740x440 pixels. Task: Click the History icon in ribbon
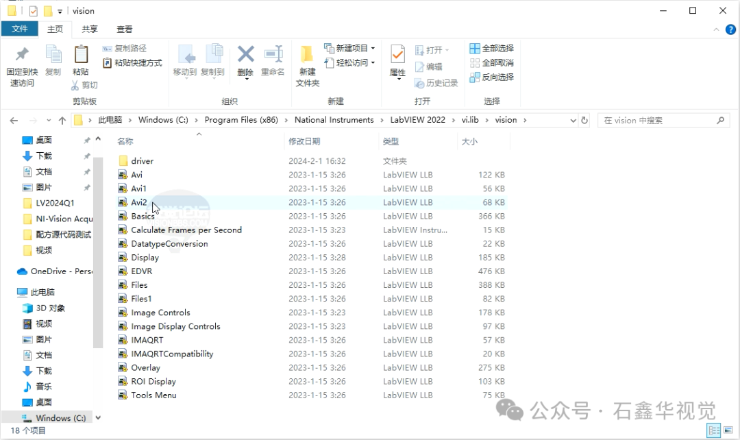click(x=419, y=84)
